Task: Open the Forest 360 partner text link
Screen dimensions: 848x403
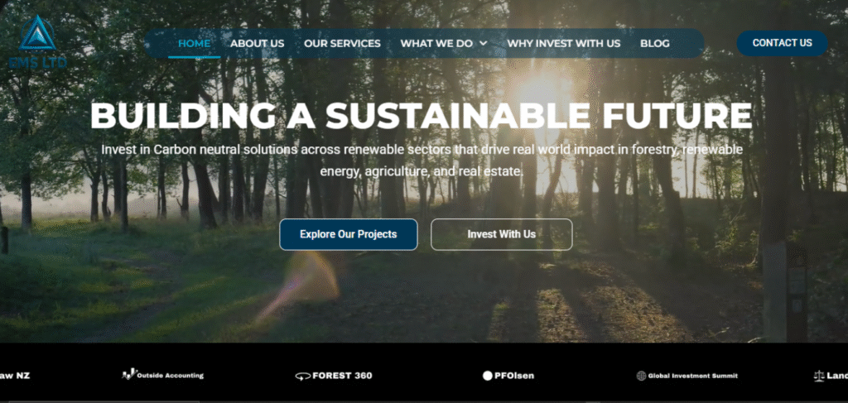Action: coord(342,376)
